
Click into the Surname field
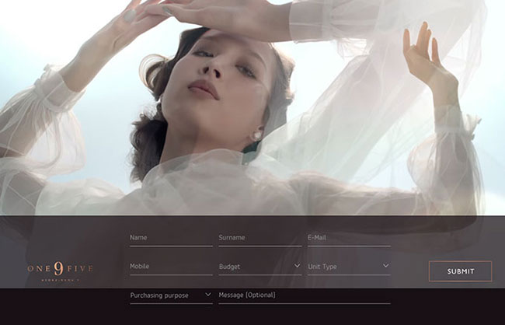(x=259, y=238)
